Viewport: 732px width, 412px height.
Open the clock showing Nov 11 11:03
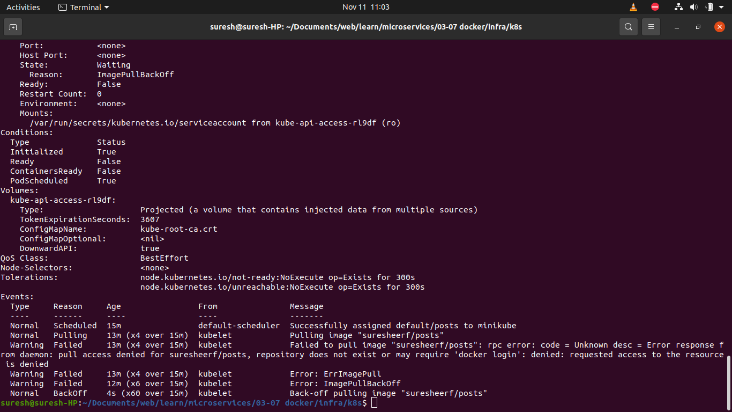click(x=366, y=7)
